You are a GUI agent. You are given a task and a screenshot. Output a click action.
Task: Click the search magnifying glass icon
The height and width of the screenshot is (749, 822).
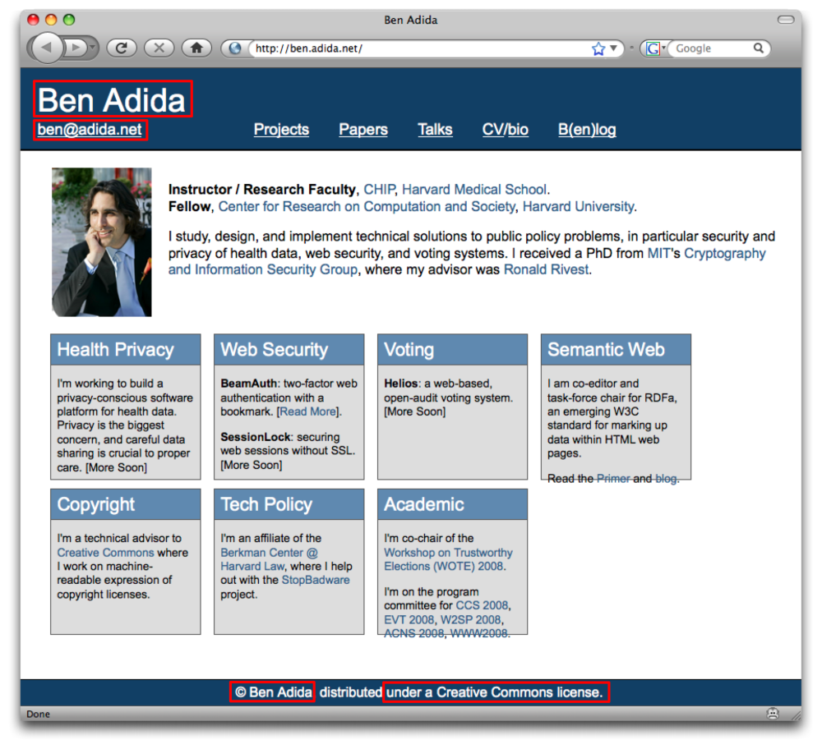[x=759, y=48]
